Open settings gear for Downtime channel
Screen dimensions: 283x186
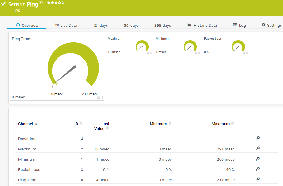tap(257, 138)
